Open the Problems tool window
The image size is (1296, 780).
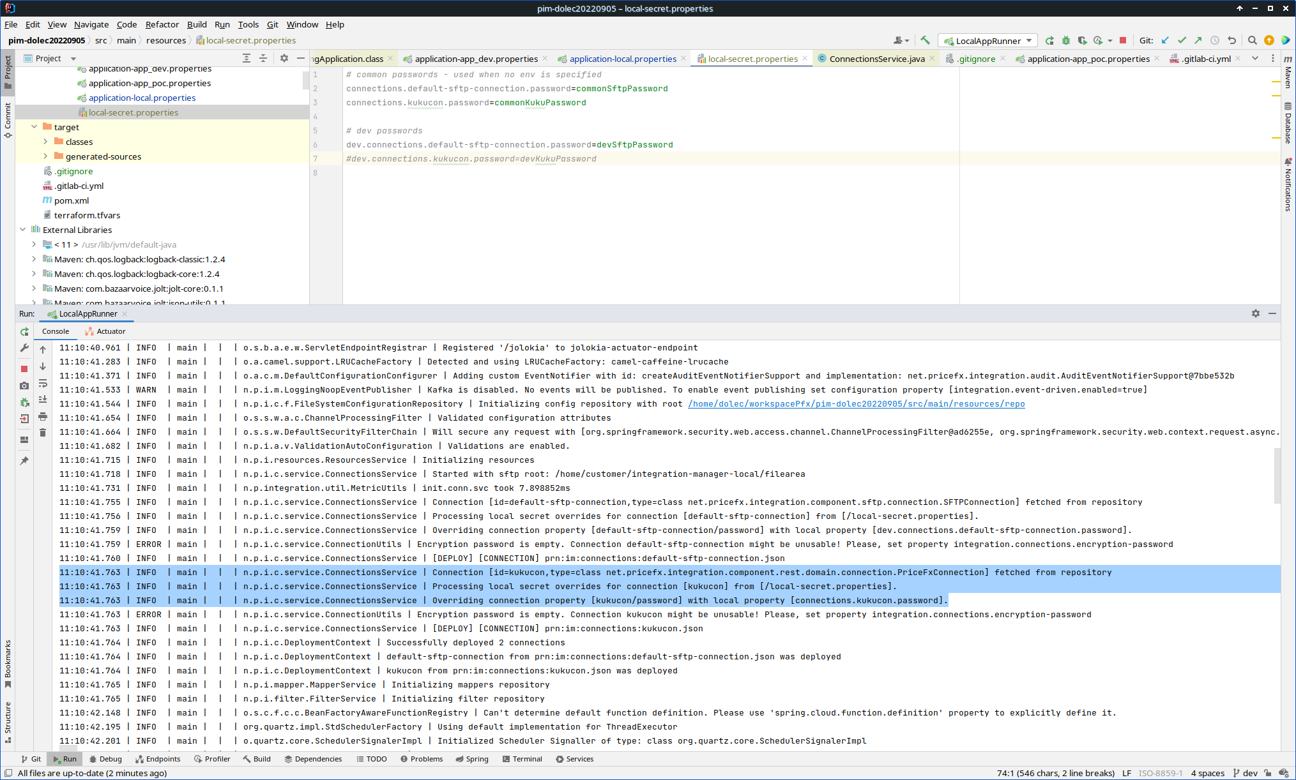coord(422,759)
